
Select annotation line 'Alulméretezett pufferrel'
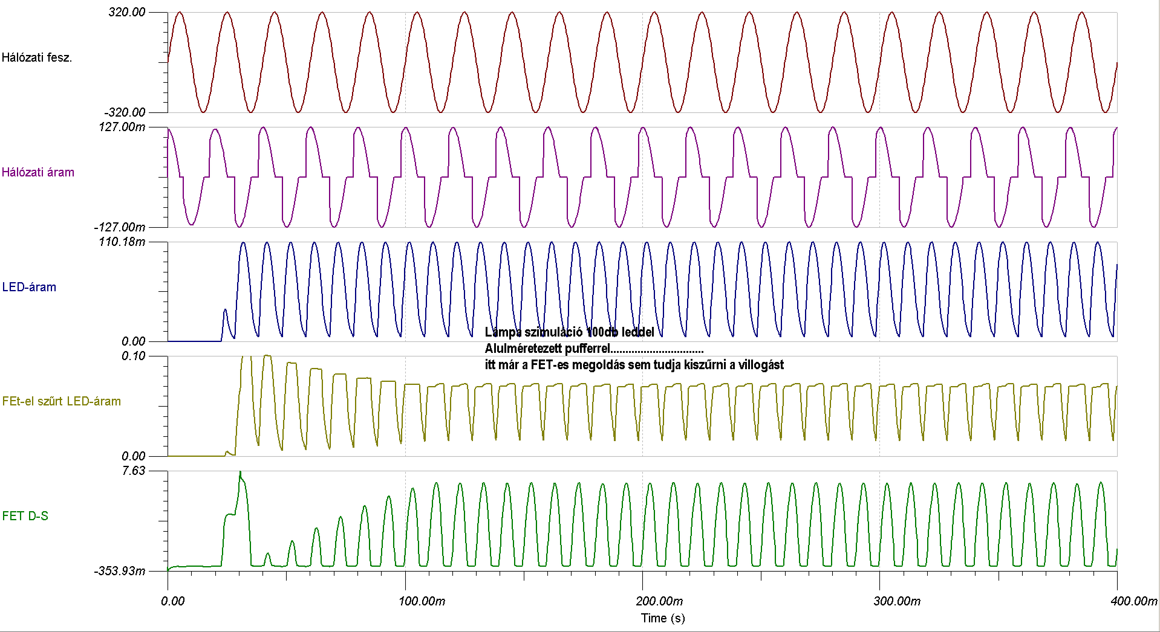click(547, 349)
